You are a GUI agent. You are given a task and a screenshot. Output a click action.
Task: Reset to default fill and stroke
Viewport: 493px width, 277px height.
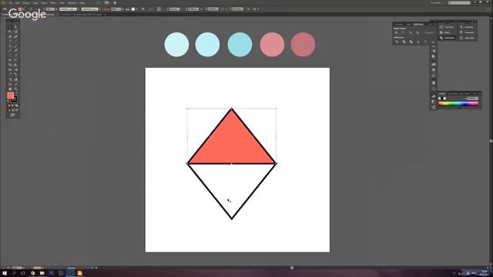tap(8, 101)
